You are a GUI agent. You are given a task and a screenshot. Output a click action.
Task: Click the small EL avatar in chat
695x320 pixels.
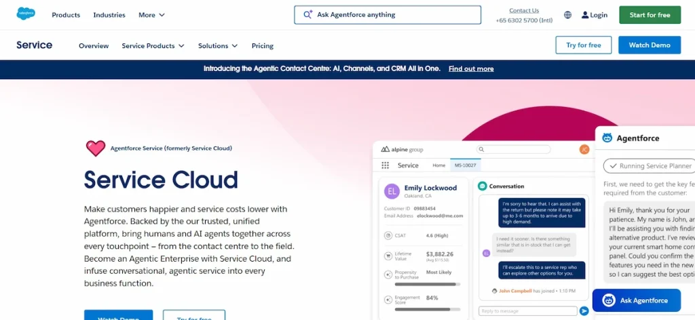pyautogui.click(x=486, y=253)
